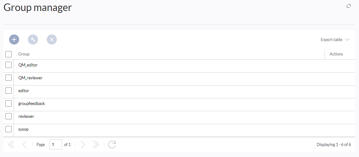This screenshot has width=359, height=157.
Task: Jump to last page double-arrow icon
Action: pos(96,144)
